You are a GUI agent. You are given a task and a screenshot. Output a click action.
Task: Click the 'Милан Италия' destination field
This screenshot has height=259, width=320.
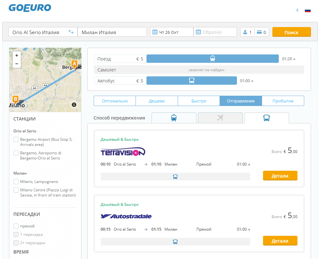(x=112, y=32)
